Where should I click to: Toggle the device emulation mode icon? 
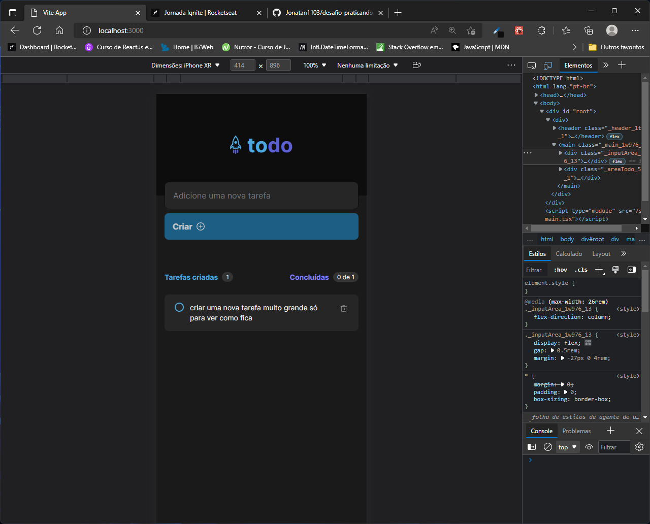tap(548, 65)
